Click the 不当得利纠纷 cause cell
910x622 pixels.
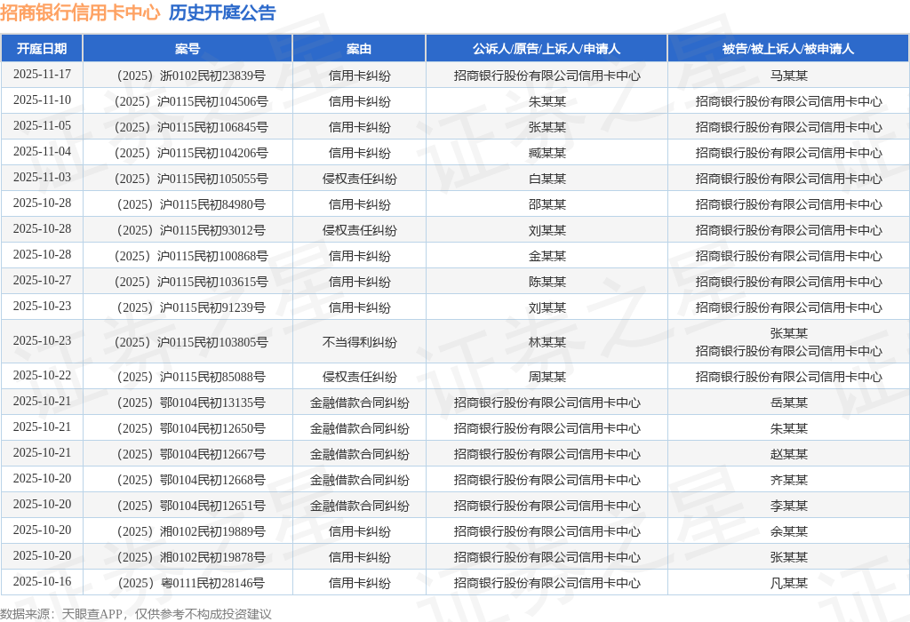click(x=359, y=342)
